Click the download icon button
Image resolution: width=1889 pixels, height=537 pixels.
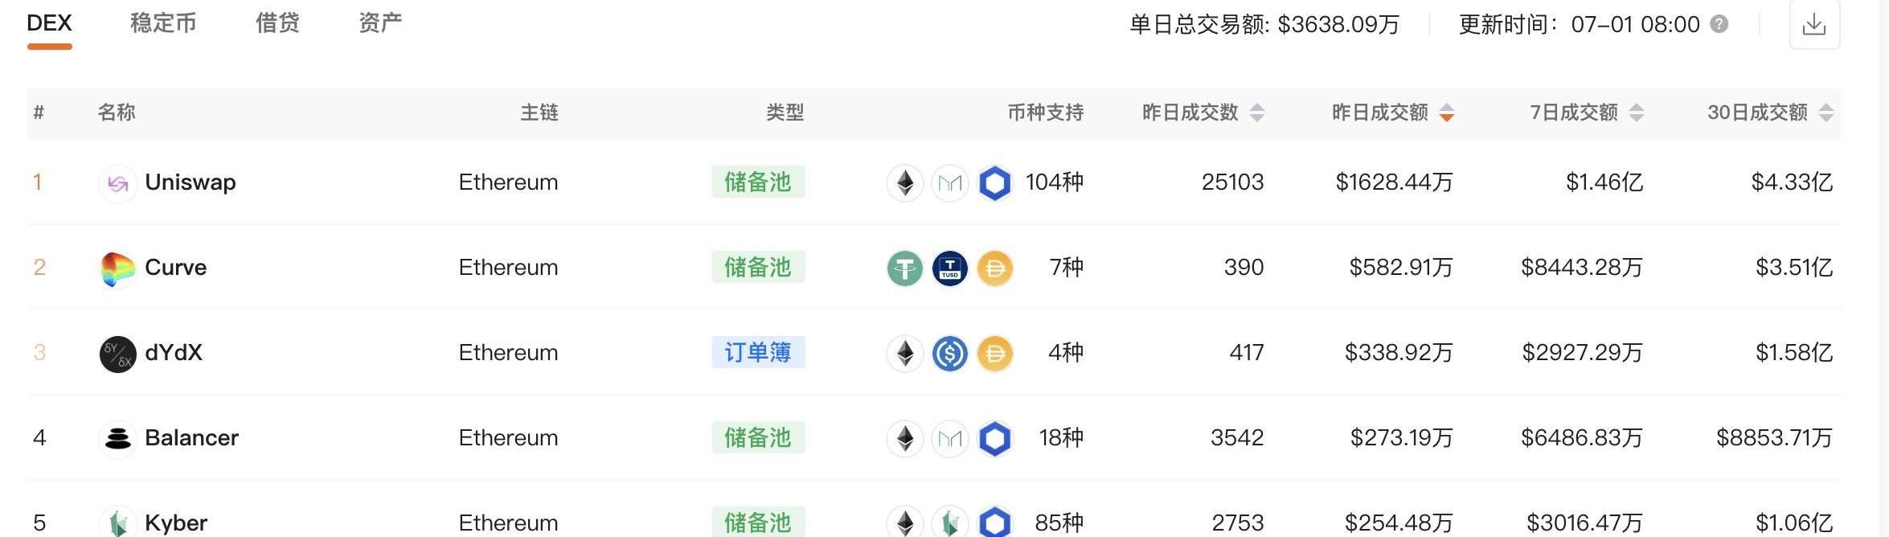1814,24
